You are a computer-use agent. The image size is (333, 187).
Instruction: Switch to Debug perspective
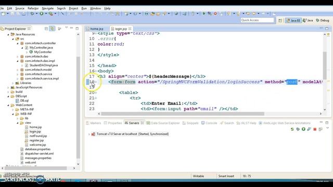(323, 21)
